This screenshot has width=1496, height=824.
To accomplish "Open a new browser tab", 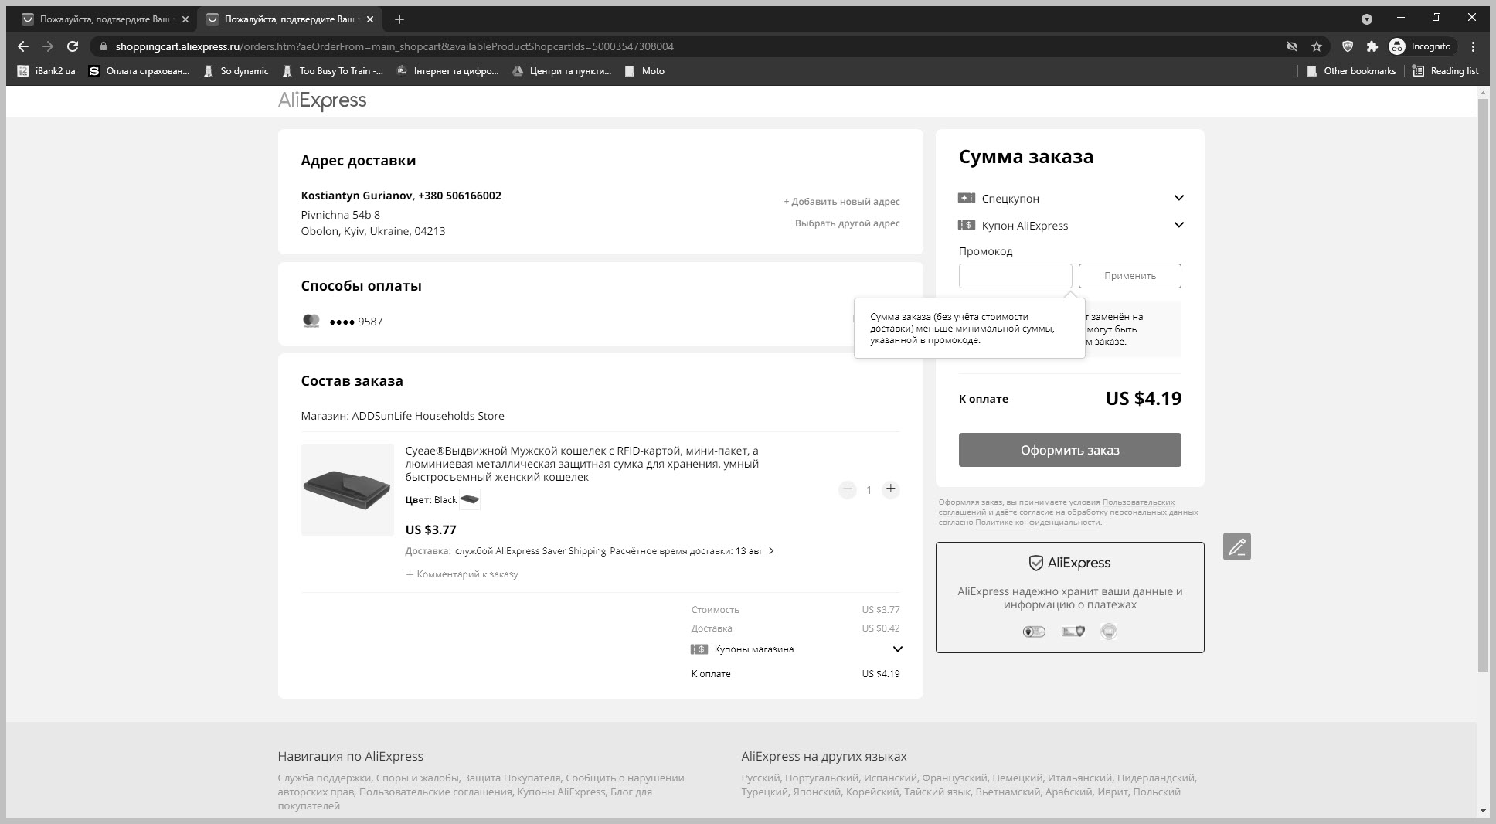I will pyautogui.click(x=399, y=19).
